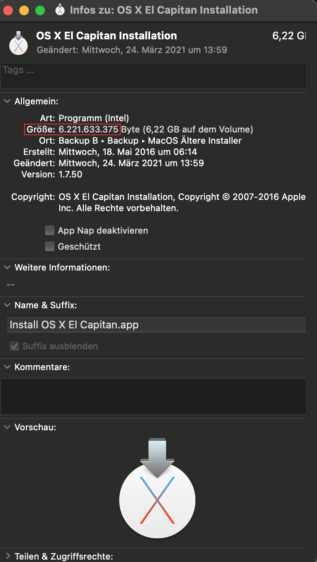
Task: Collapse the Kommentare section
Action: (x=7, y=367)
